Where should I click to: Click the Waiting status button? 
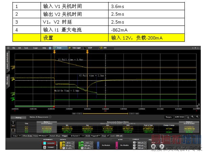(x=18, y=118)
